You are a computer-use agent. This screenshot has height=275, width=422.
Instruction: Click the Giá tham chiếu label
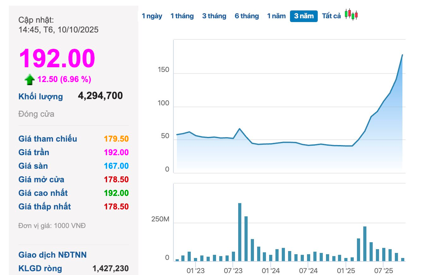[48, 139]
